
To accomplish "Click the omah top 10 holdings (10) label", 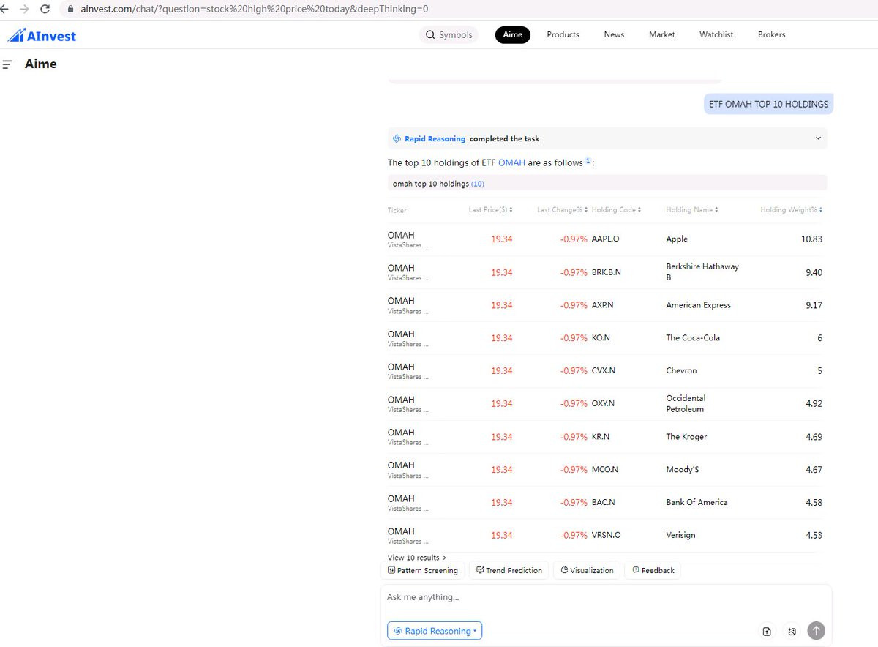I will coord(438,184).
